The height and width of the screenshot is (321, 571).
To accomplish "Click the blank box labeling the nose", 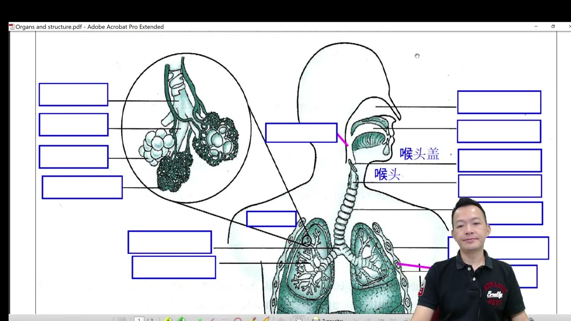I will click(x=499, y=102).
